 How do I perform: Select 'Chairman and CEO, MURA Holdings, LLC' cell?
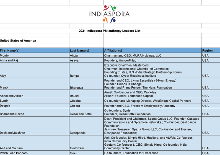[x=153, y=56]
